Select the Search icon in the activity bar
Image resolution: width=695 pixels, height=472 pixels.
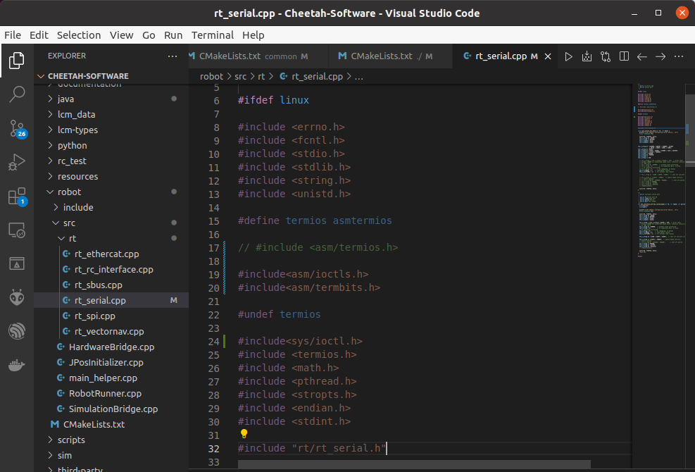pos(16,93)
